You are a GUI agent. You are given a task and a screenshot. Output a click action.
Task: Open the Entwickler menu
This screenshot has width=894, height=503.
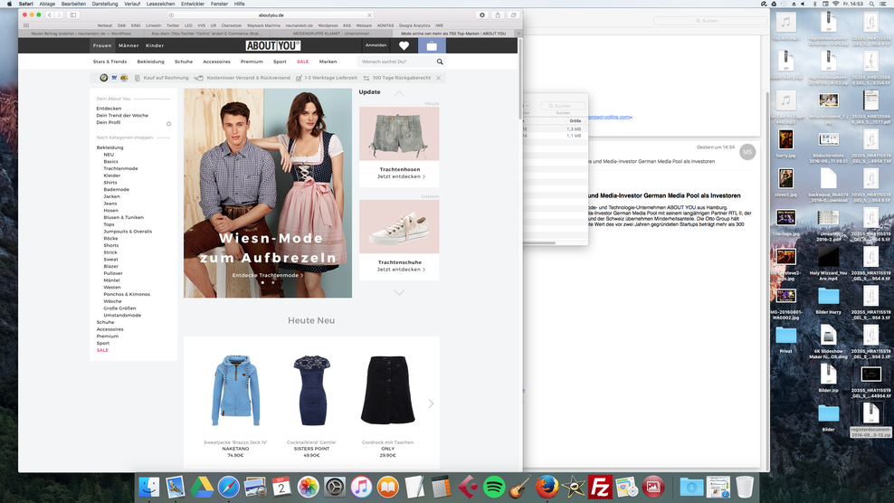coord(193,4)
